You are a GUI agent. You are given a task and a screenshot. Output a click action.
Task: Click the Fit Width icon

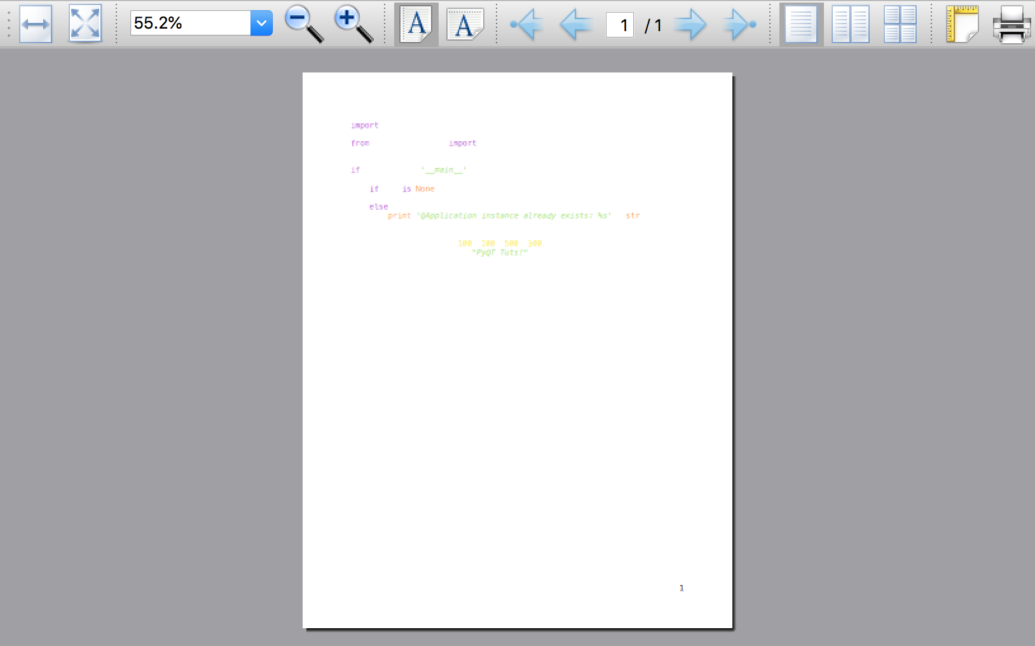click(x=36, y=24)
